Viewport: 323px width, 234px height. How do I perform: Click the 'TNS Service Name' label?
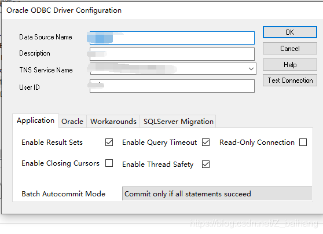click(x=46, y=70)
